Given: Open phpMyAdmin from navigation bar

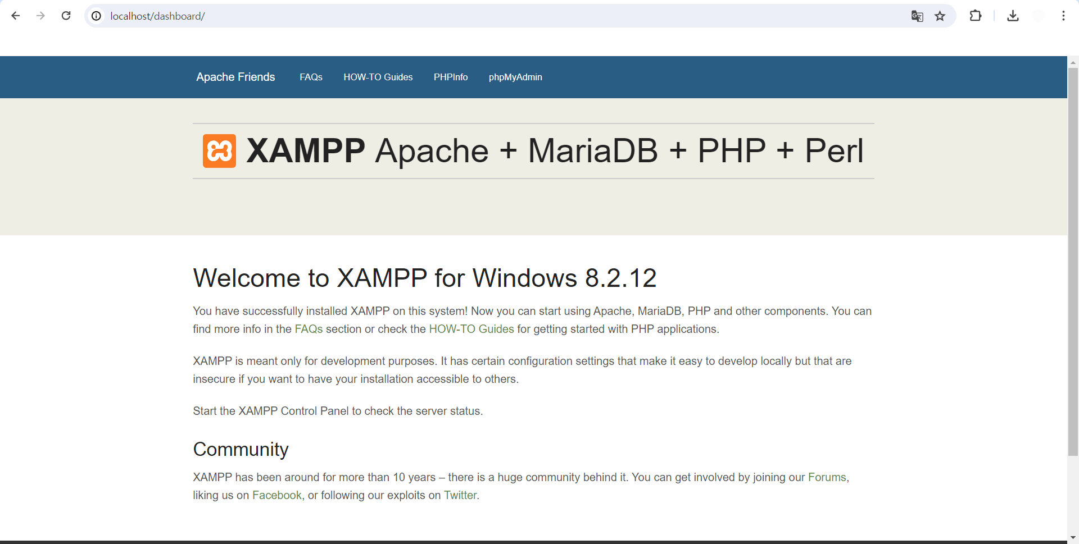Looking at the screenshot, I should click(515, 77).
